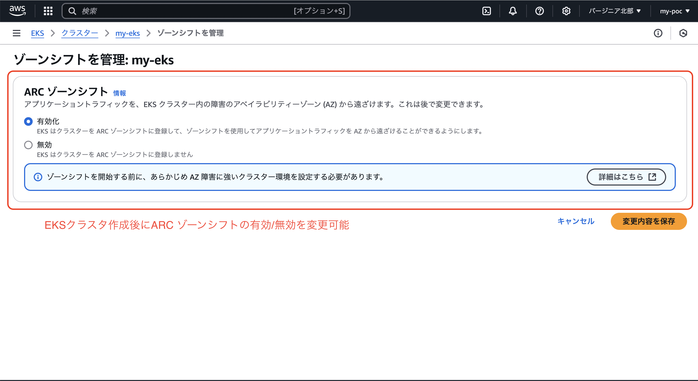Open the settings gear icon

[566, 11]
